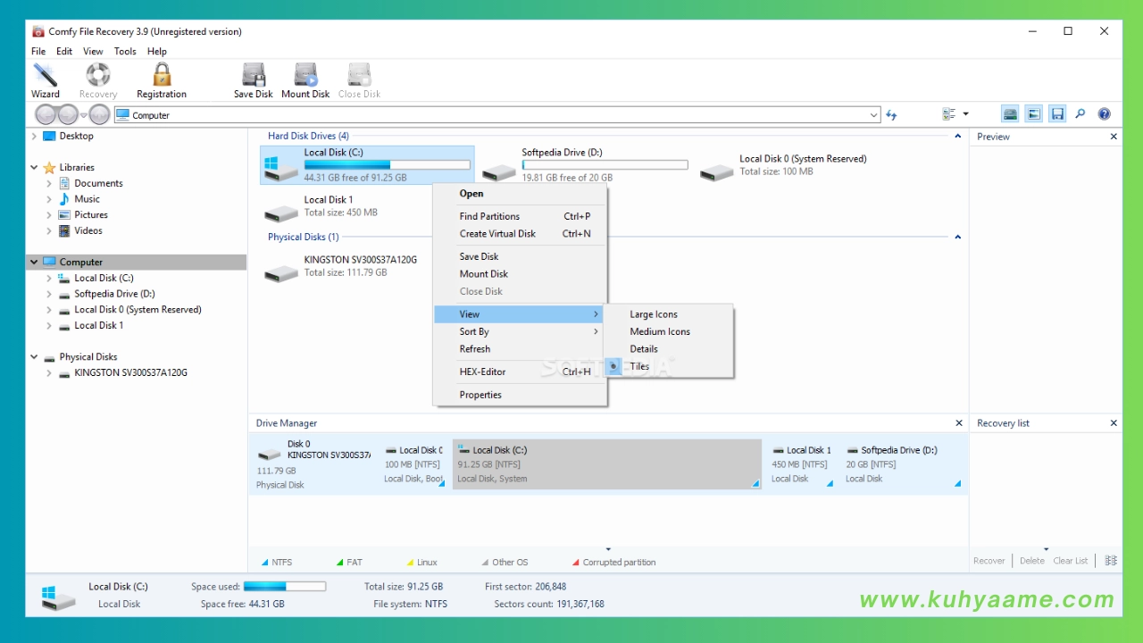Choose Refresh in context menu
Screen dimensions: 1143x643
pyautogui.click(x=520, y=349)
